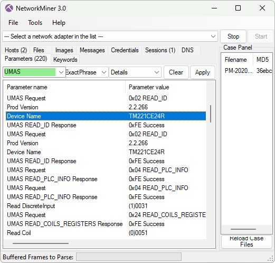The height and width of the screenshot is (263, 275).
Task: Switch to the Images tab
Action: pyautogui.click(x=64, y=50)
